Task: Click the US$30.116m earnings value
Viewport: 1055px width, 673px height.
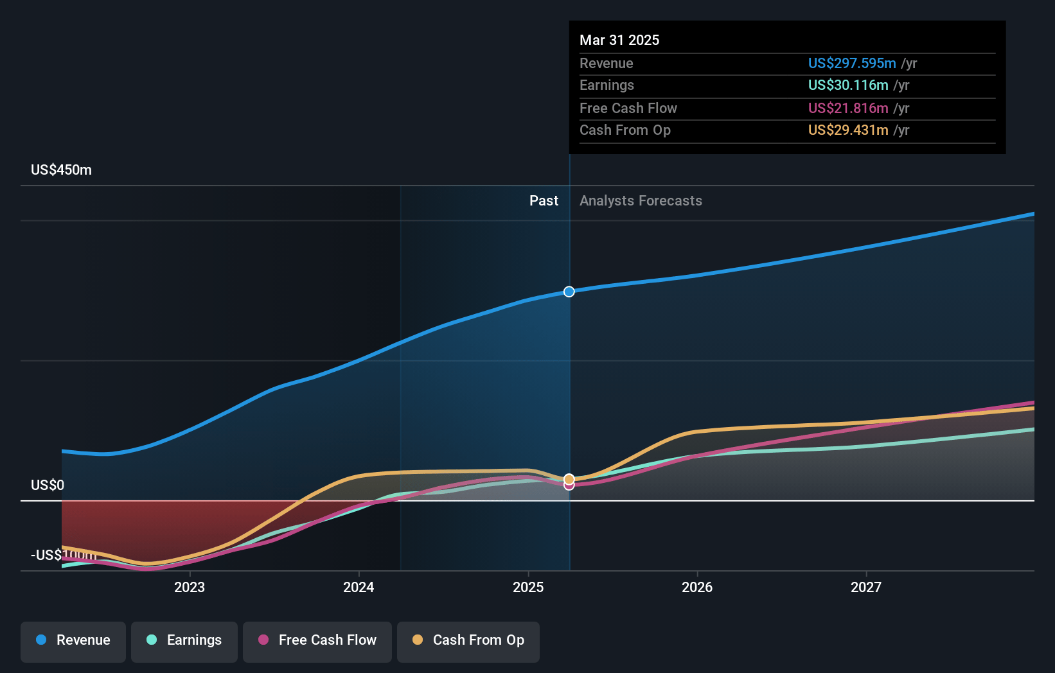Action: point(848,85)
